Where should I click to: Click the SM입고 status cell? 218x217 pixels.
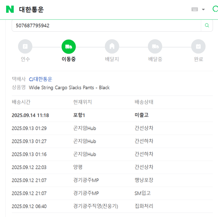tap(143, 193)
